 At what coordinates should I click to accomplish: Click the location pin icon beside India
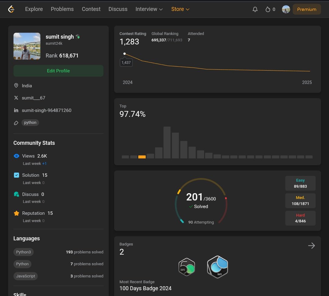click(16, 85)
